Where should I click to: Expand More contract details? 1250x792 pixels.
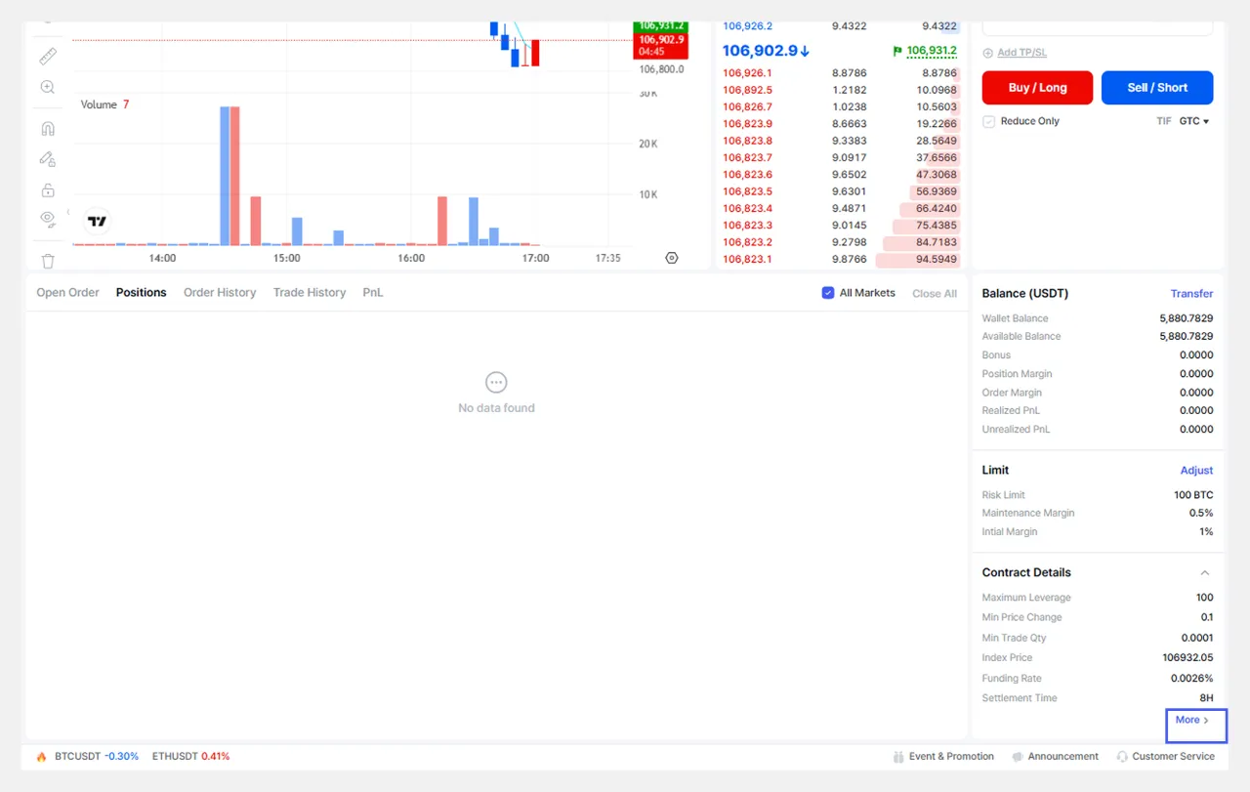[1191, 721]
